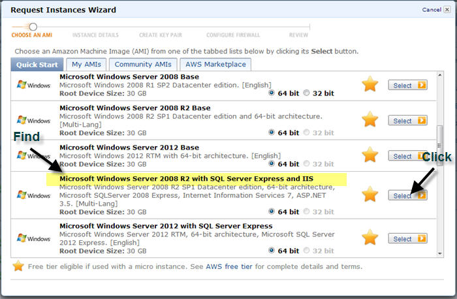Click the Review wizard step
The image size is (457, 299).
coord(298,35)
